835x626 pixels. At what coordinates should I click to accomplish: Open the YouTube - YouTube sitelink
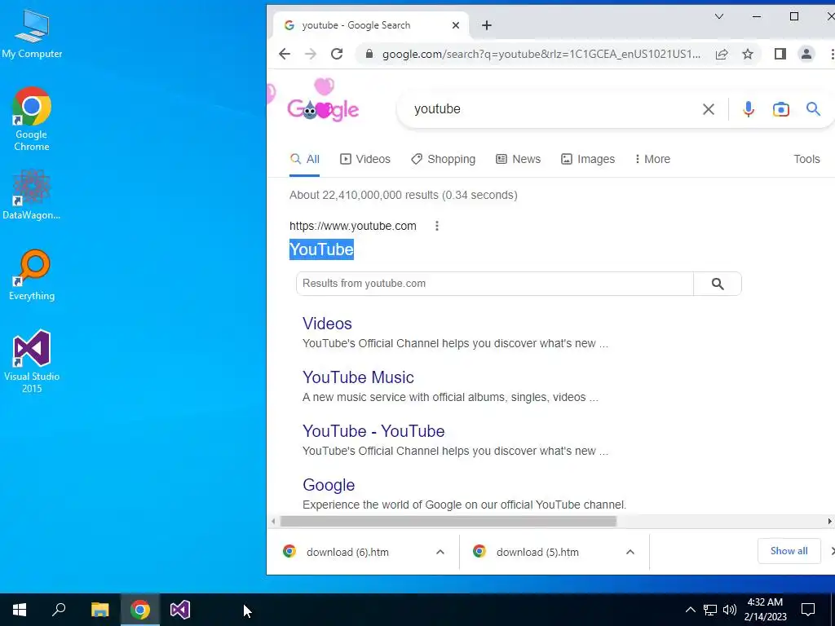373,431
